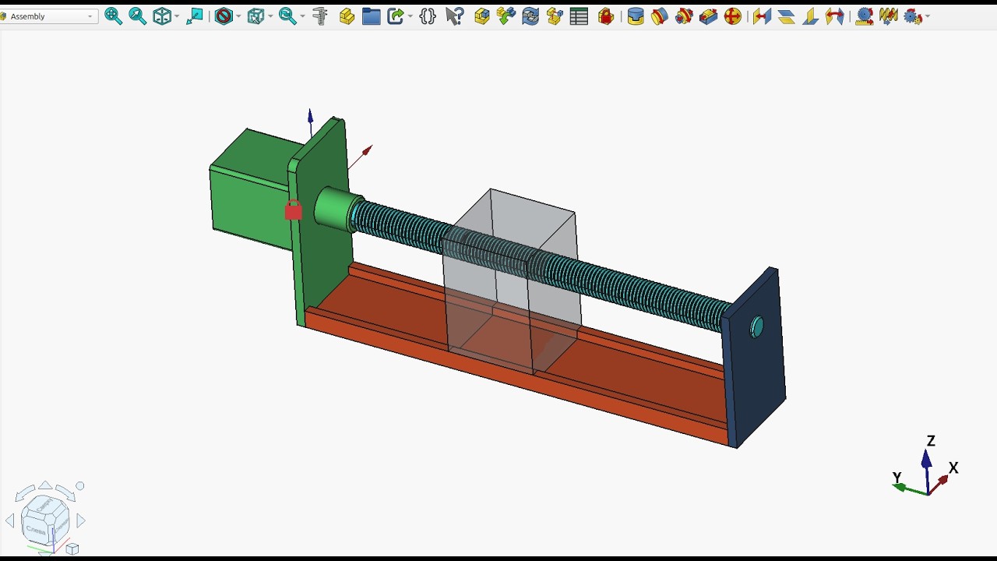Click the navigation cube corner circle button
The image size is (997, 561).
point(79,486)
